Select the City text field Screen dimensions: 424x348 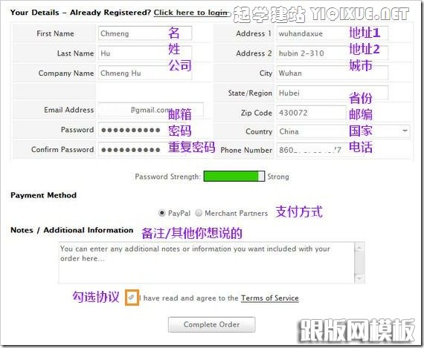click(x=333, y=73)
